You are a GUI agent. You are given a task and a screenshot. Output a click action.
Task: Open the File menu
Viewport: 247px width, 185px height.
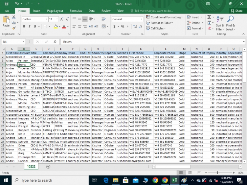point(7,11)
